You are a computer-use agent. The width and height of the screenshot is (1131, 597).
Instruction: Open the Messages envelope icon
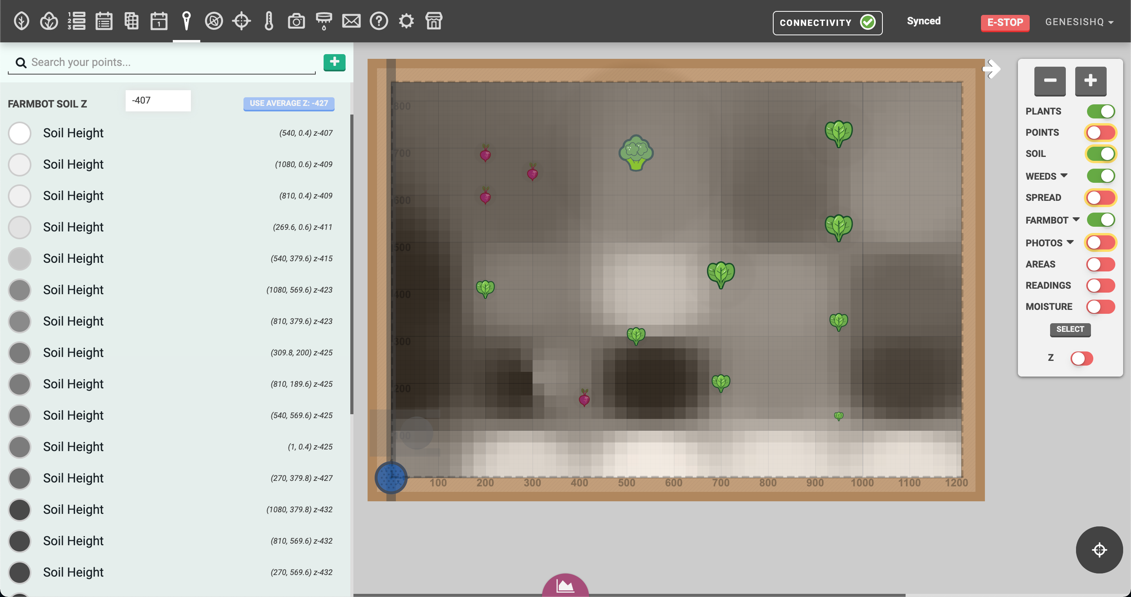[351, 21]
